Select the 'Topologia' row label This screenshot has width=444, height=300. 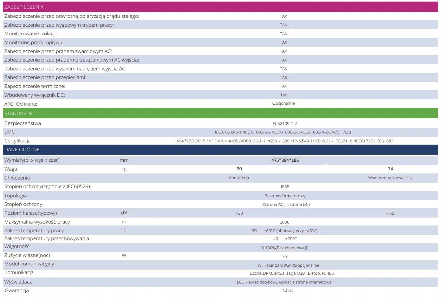[x=16, y=196]
